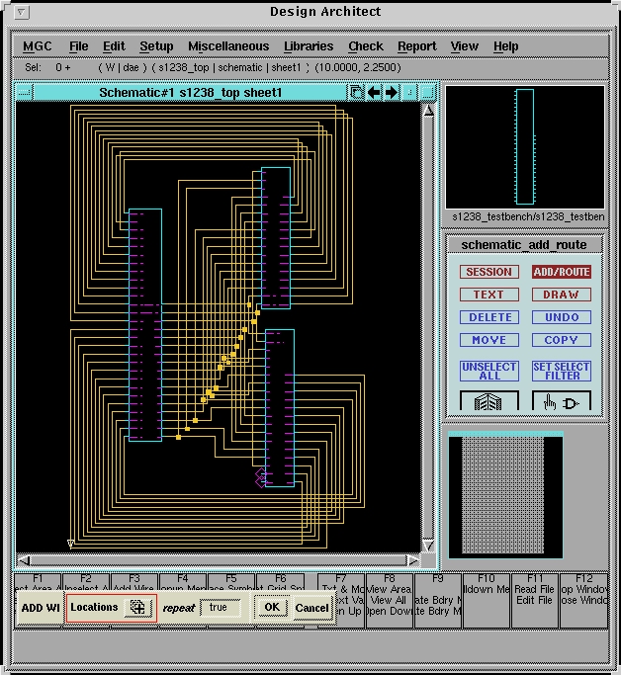Switch palette to SESSION mode
Screen dimensions: 621x675
tap(488, 272)
